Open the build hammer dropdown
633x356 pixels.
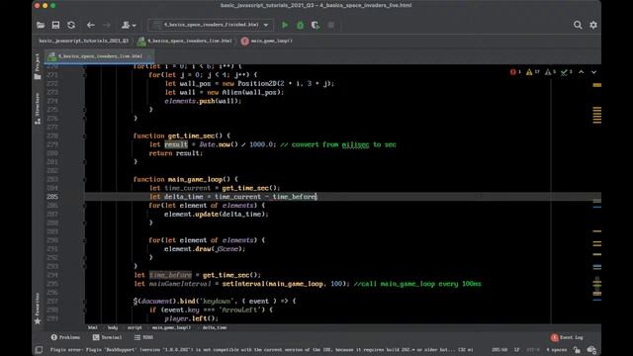pos(129,25)
